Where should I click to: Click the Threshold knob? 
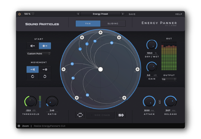pyautogui.click(x=30, y=102)
